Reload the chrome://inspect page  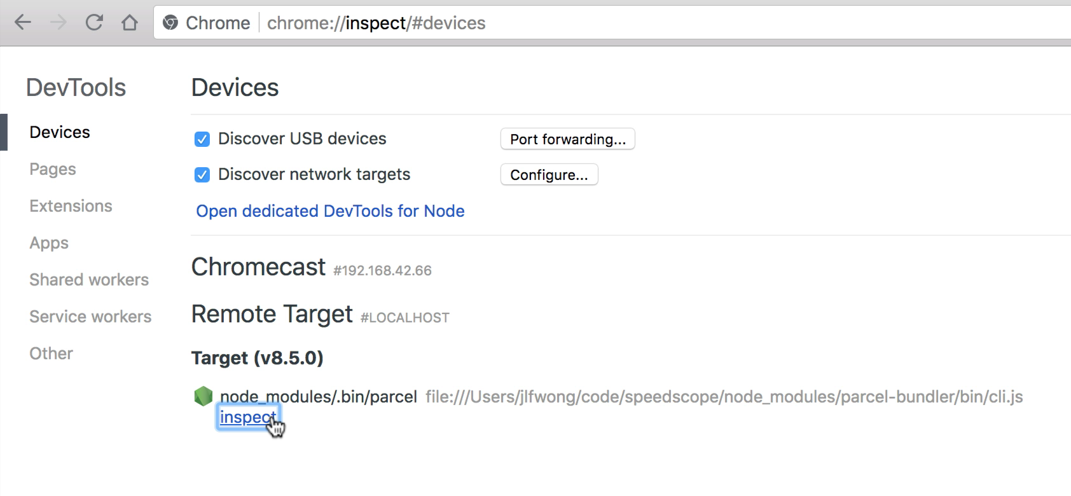pyautogui.click(x=93, y=22)
